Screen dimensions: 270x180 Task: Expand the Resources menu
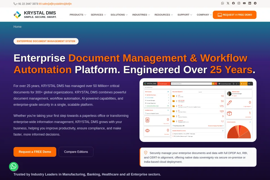point(164,15)
